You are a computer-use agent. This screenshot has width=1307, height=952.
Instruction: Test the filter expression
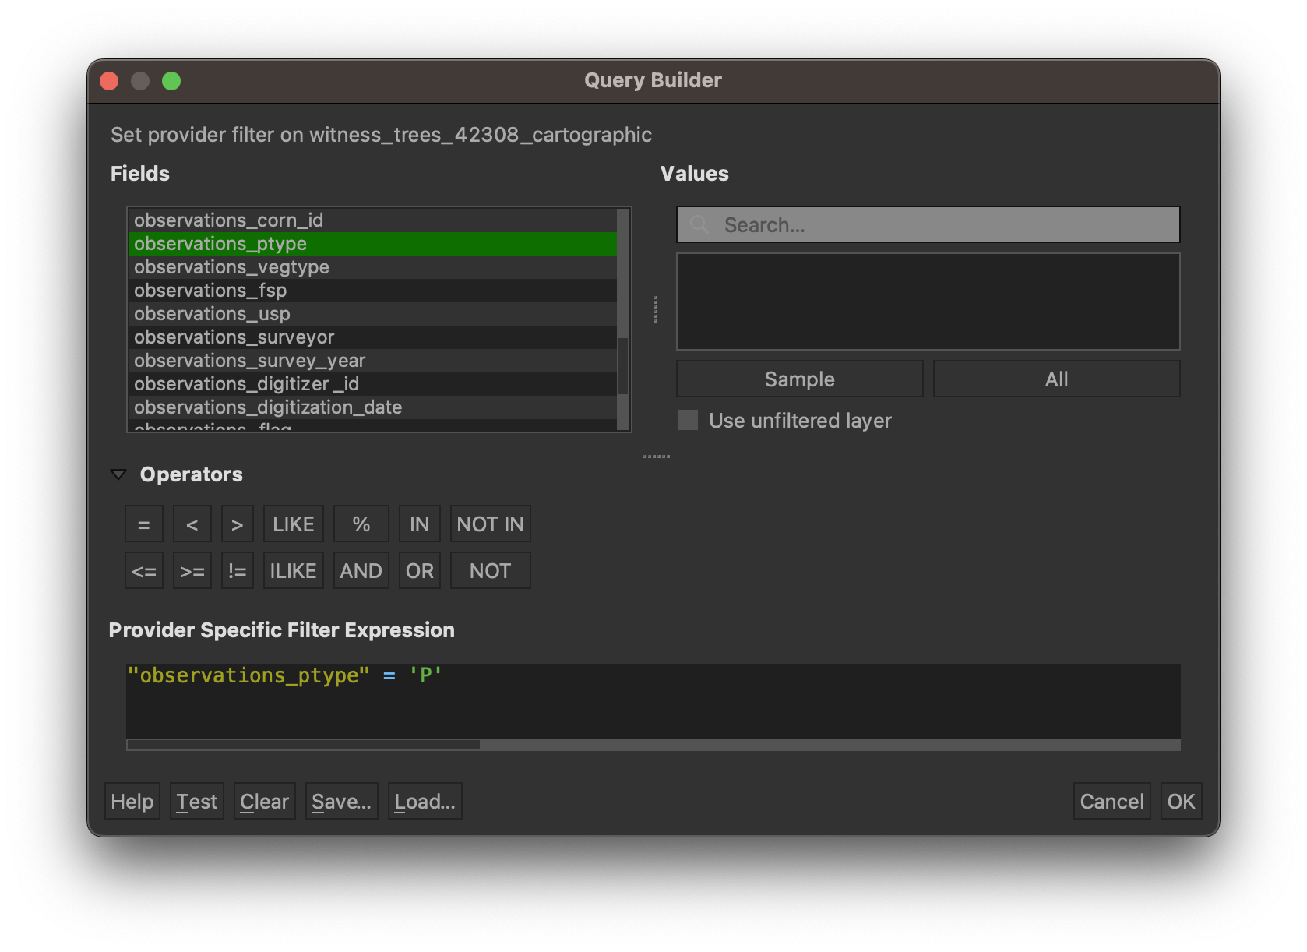(197, 802)
